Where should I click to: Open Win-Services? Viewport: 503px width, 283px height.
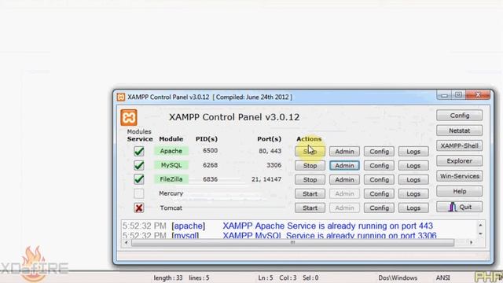point(459,176)
